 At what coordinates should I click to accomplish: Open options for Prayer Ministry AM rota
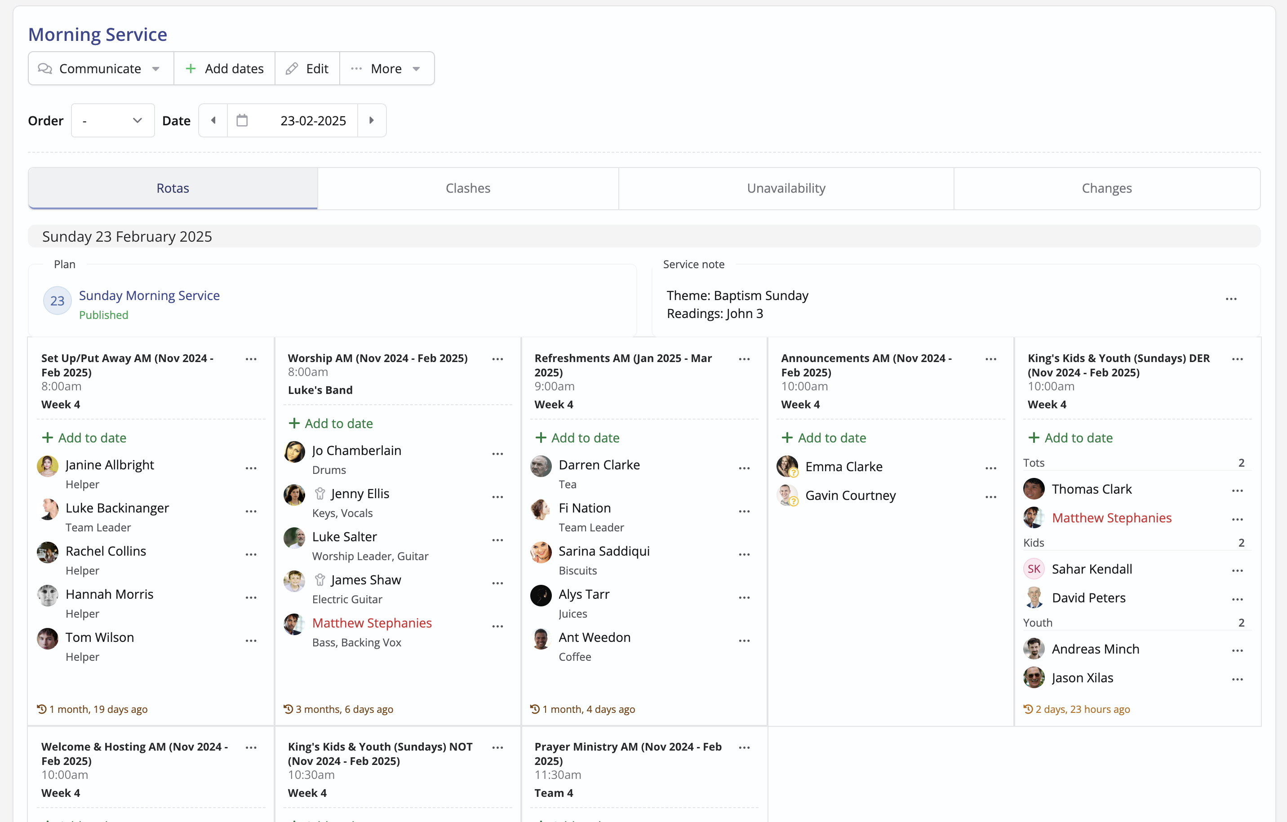744,747
